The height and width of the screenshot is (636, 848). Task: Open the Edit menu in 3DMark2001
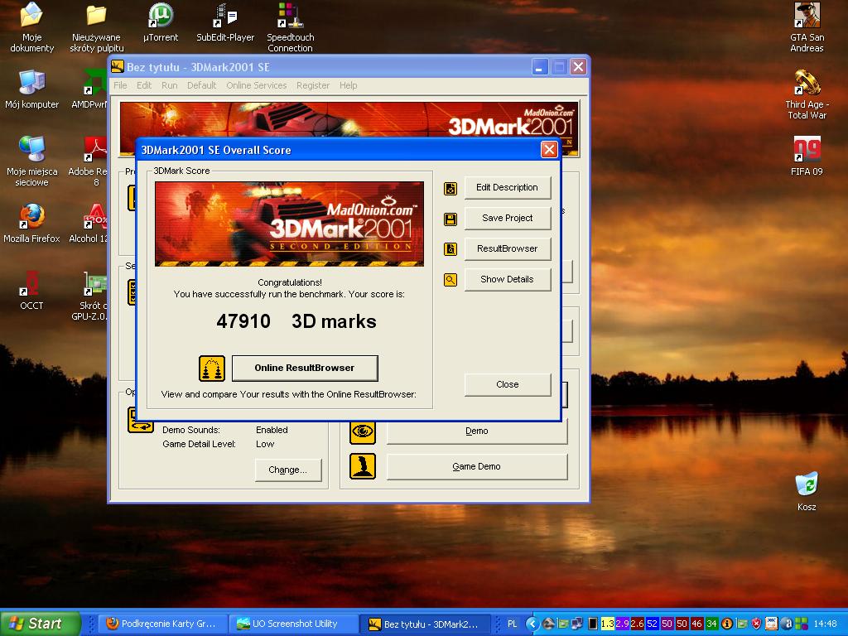click(144, 85)
